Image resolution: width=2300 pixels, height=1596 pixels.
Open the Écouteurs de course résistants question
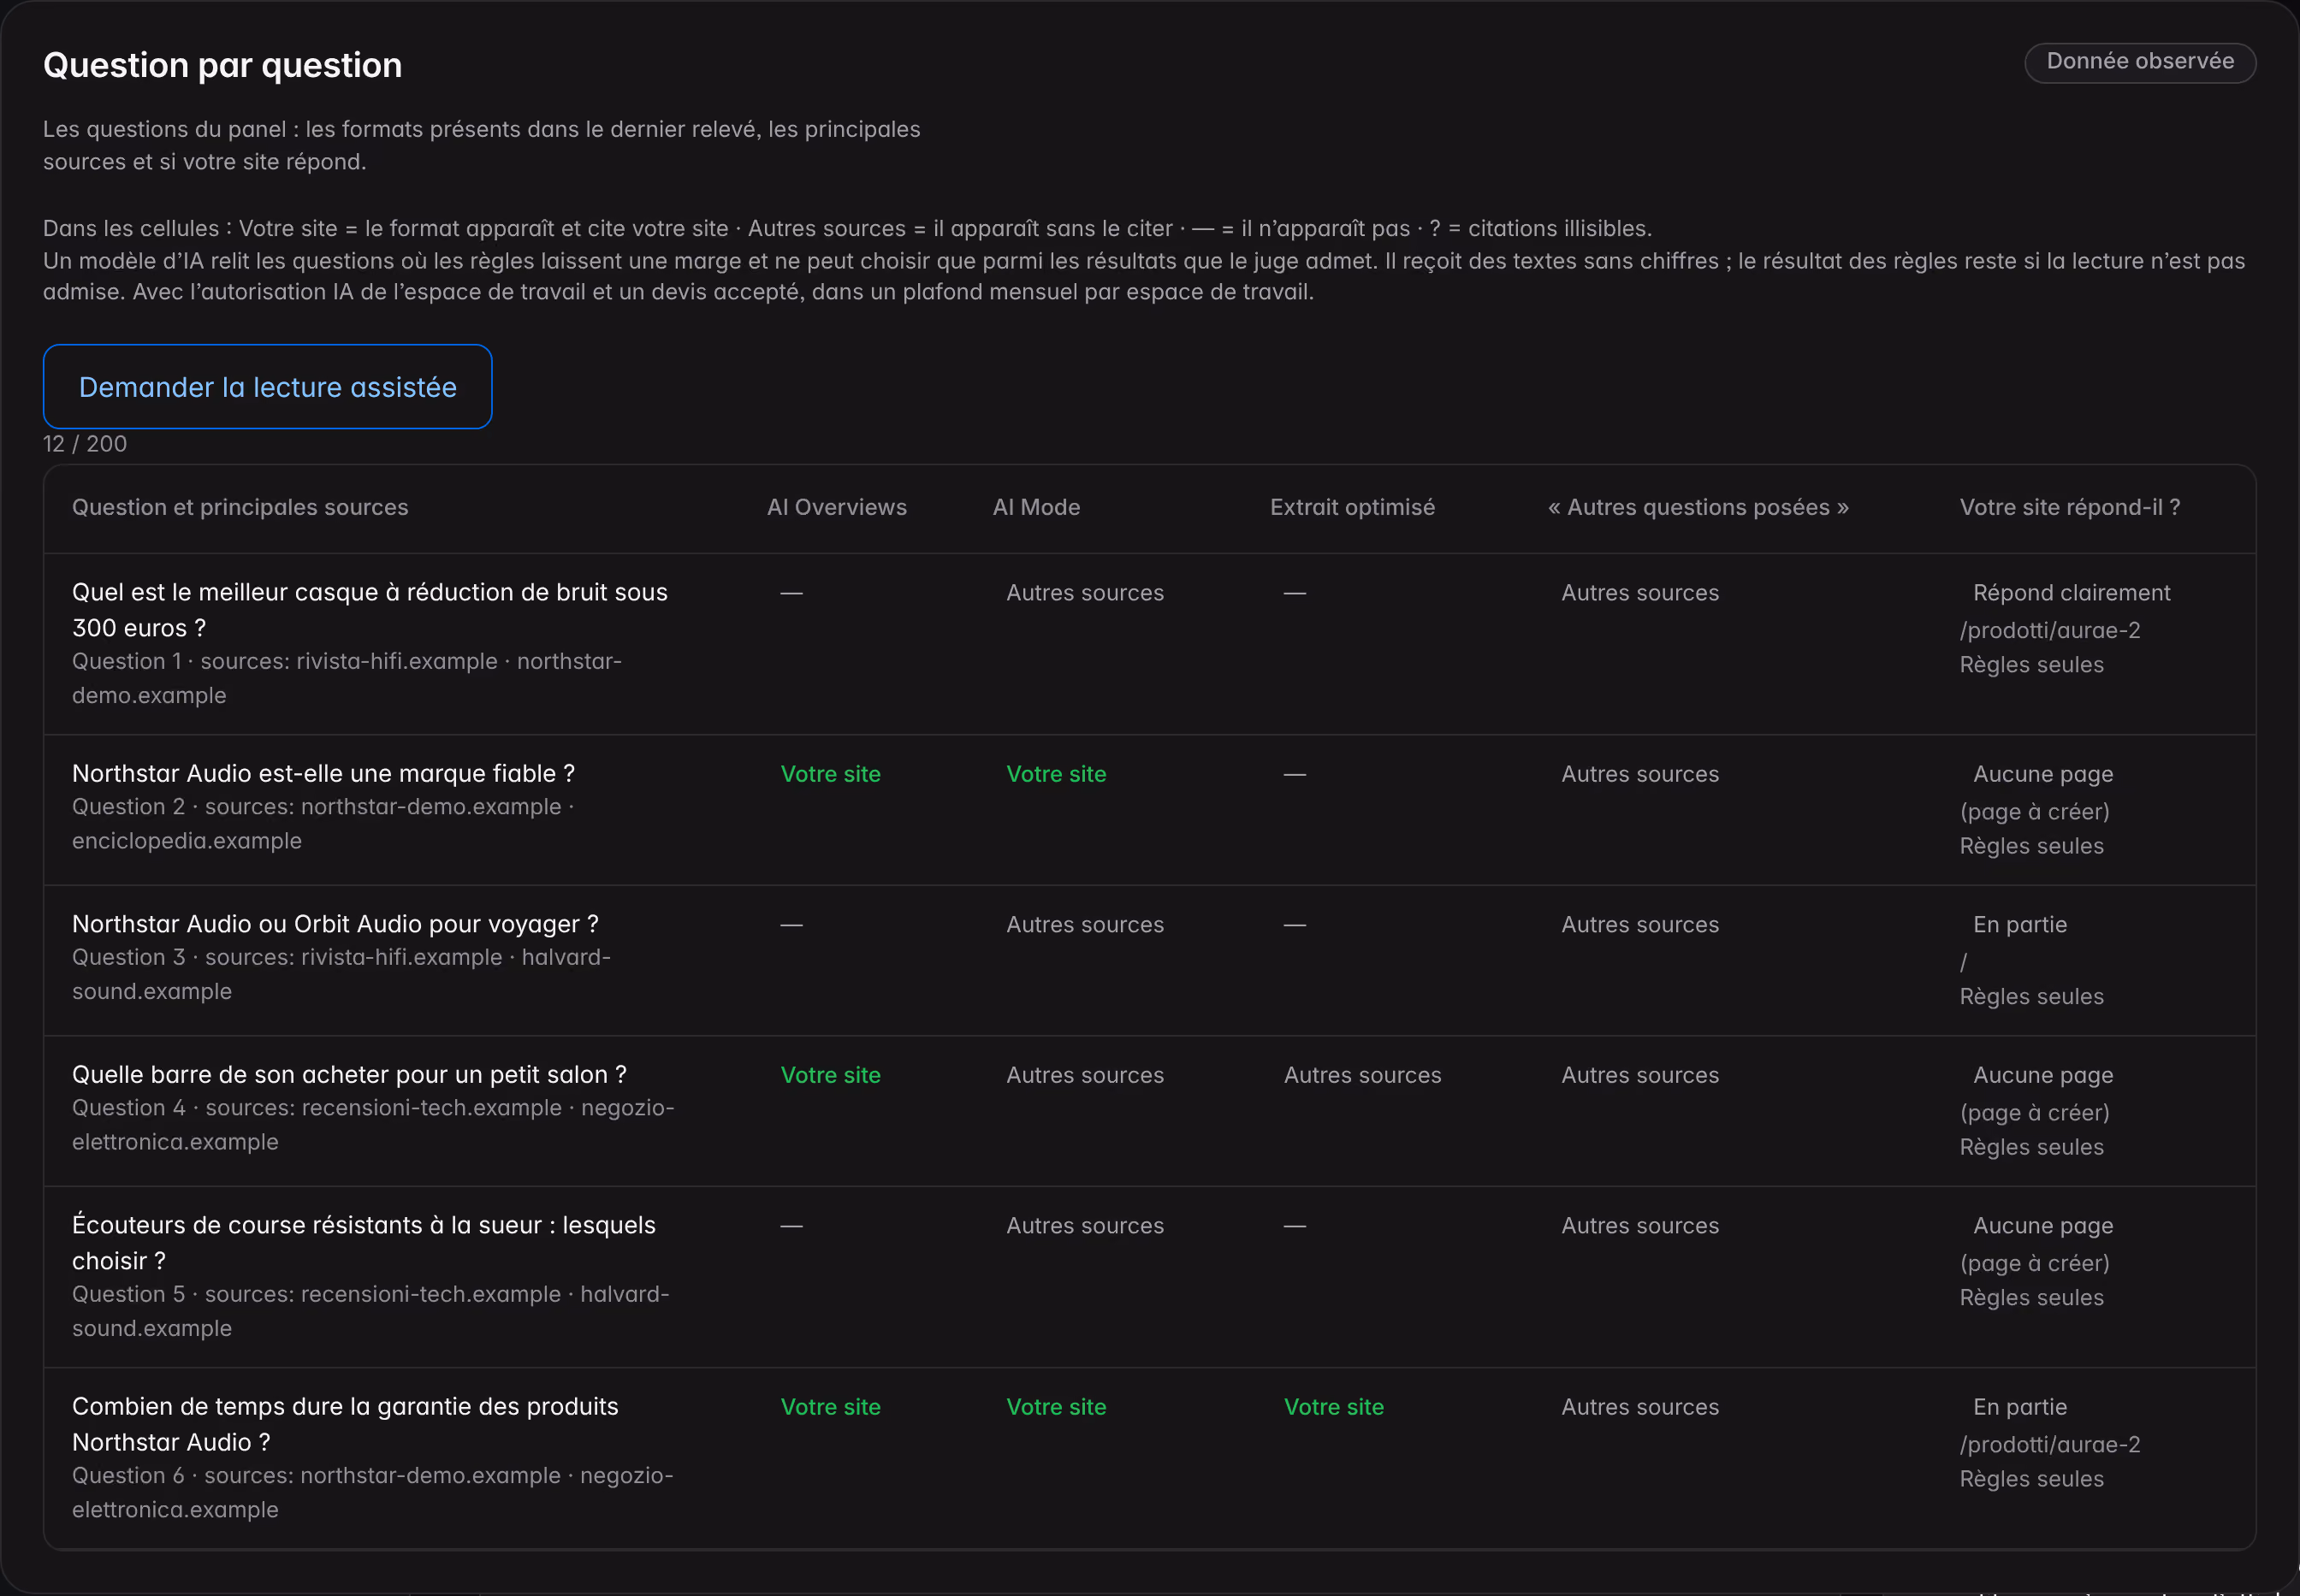tap(363, 1243)
